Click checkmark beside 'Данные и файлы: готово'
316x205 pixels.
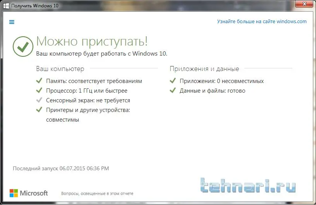(x=173, y=90)
